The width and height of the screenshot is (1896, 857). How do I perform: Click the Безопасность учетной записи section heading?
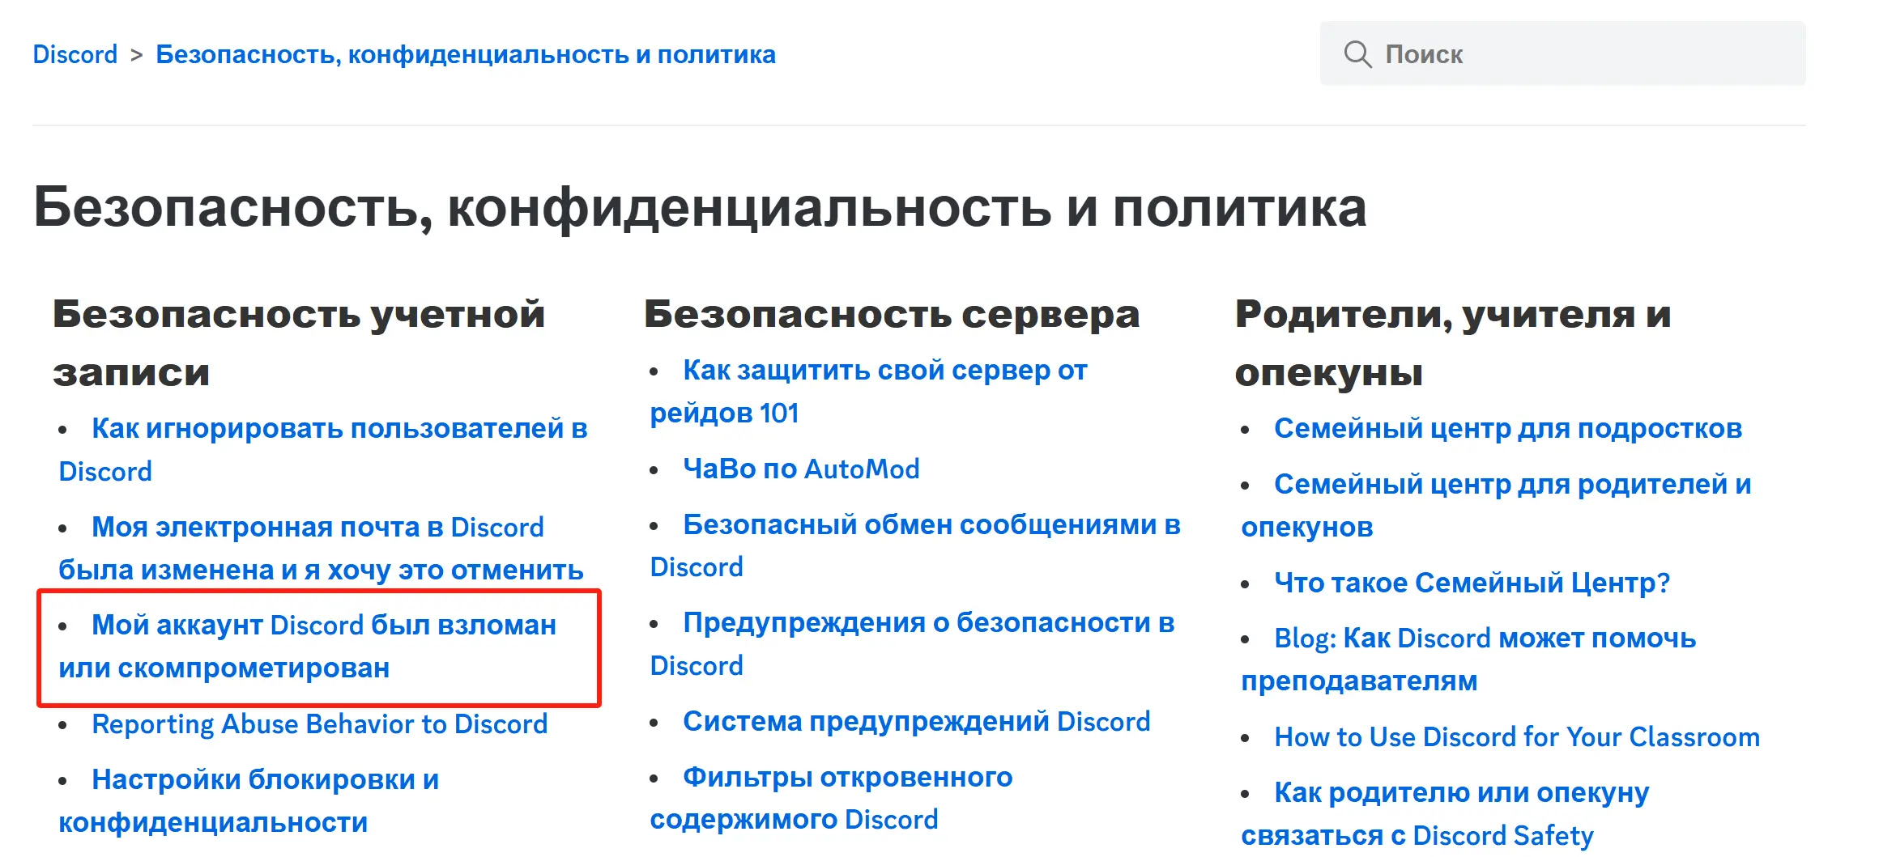pyautogui.click(x=299, y=343)
